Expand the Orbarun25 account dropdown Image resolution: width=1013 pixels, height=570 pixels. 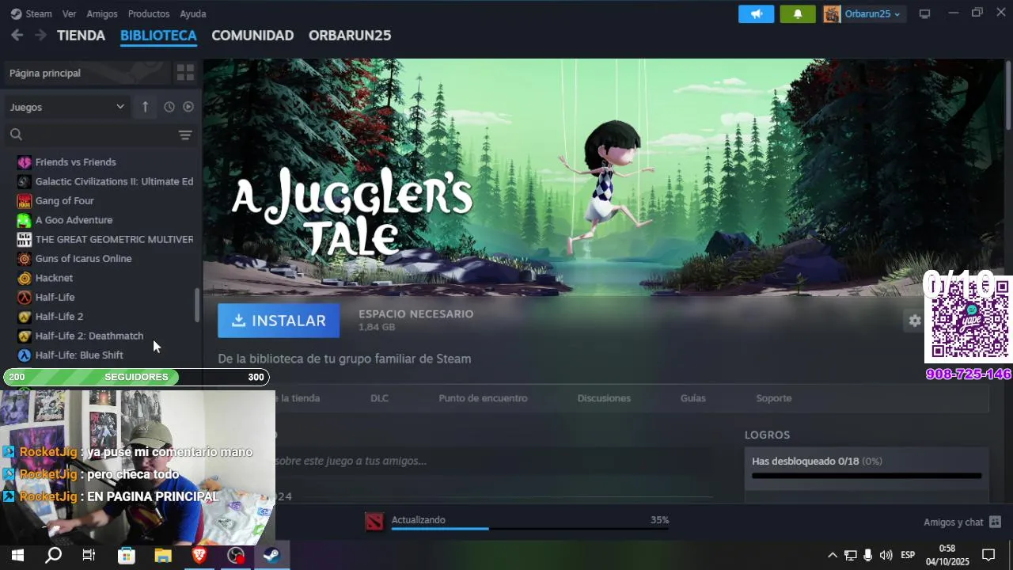coord(864,13)
